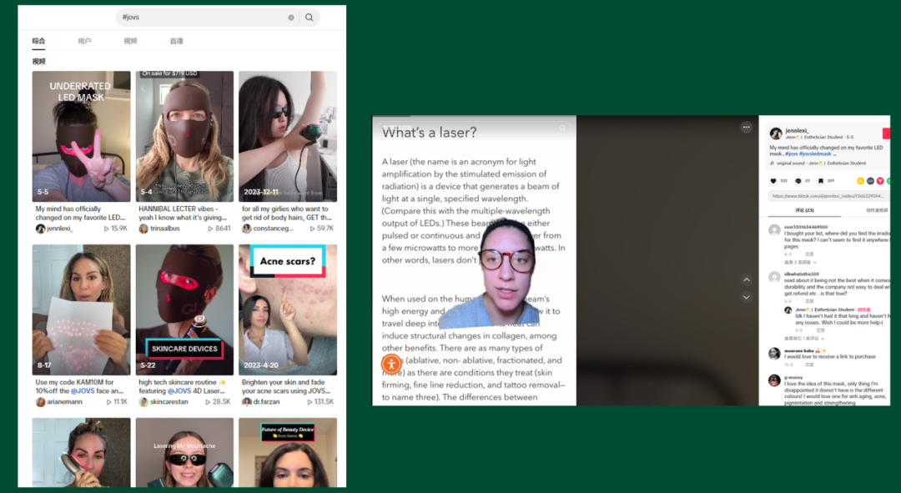Expand replies under user3301634469500's comment
901x493 pixels.
pos(800,262)
